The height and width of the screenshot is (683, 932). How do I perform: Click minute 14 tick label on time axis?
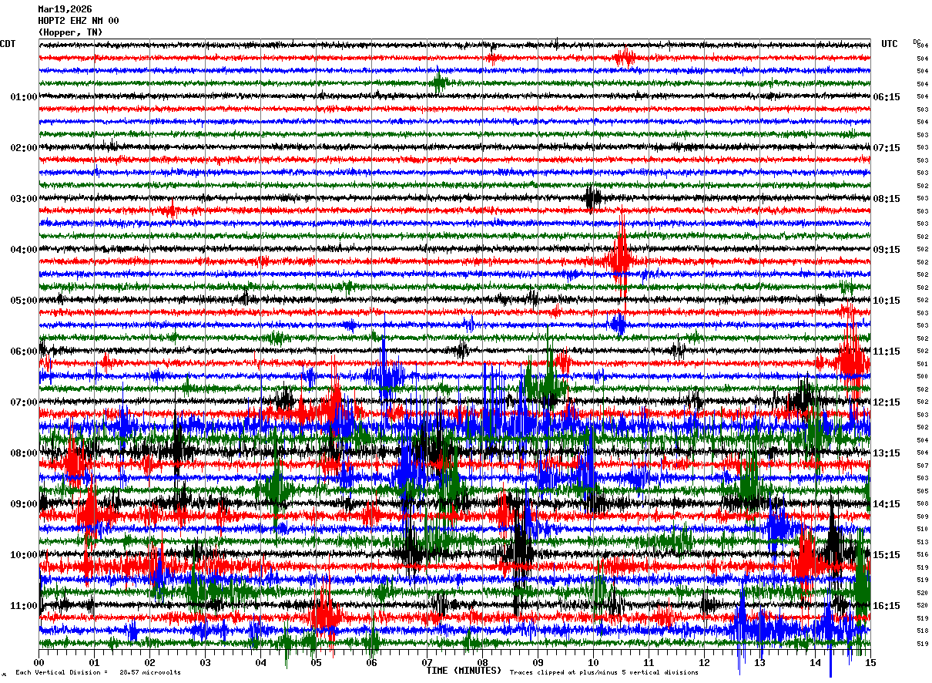coord(815,662)
